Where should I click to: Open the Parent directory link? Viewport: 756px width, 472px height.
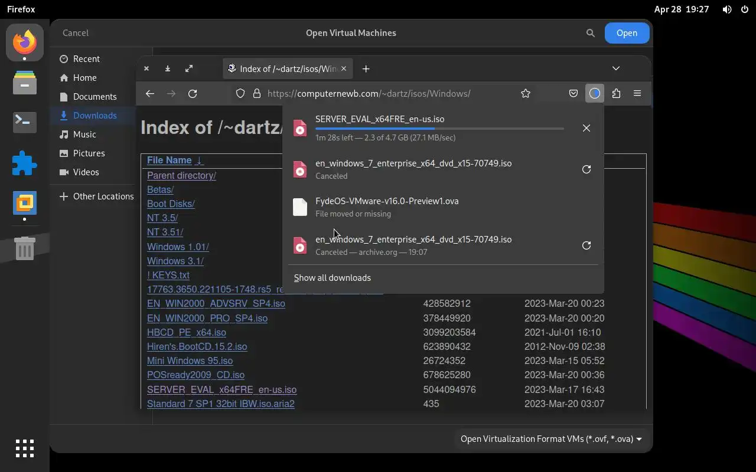coord(181,175)
